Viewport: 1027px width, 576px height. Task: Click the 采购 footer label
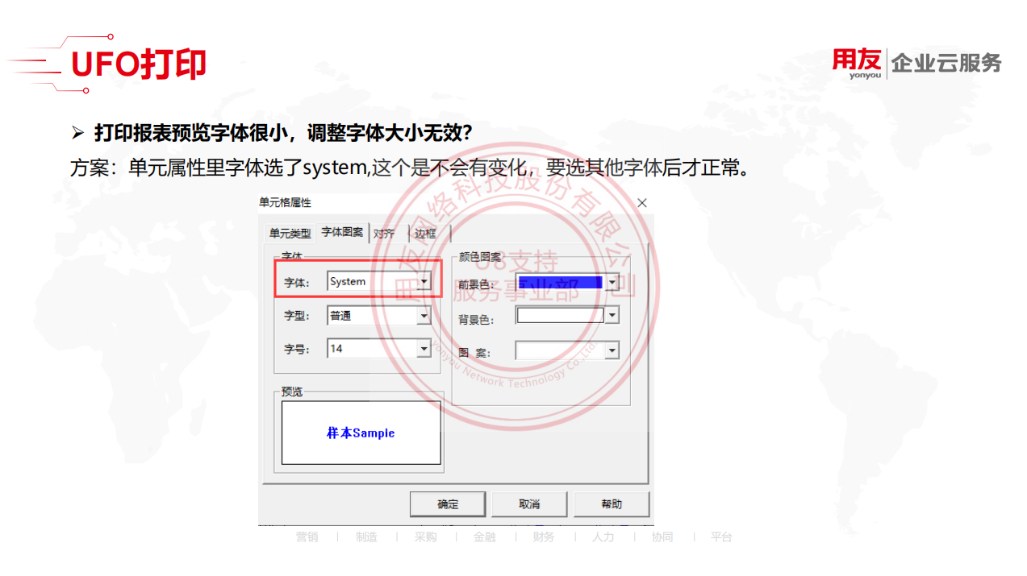426,537
